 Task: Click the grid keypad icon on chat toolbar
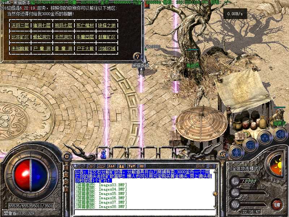pyautogui.click(x=142, y=166)
